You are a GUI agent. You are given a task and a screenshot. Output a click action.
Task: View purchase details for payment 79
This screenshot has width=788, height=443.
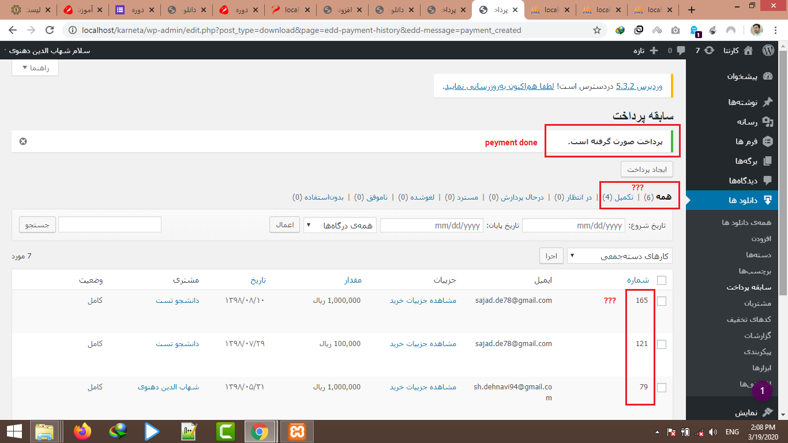tap(423, 387)
